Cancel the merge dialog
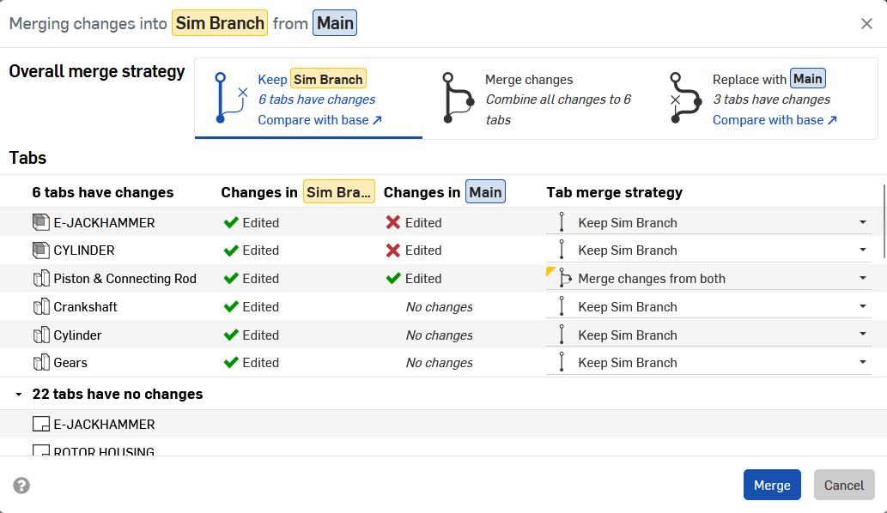The image size is (887, 513). [x=843, y=485]
